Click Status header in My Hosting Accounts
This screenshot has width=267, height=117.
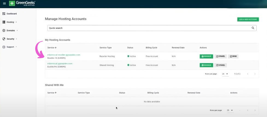coord(130,48)
